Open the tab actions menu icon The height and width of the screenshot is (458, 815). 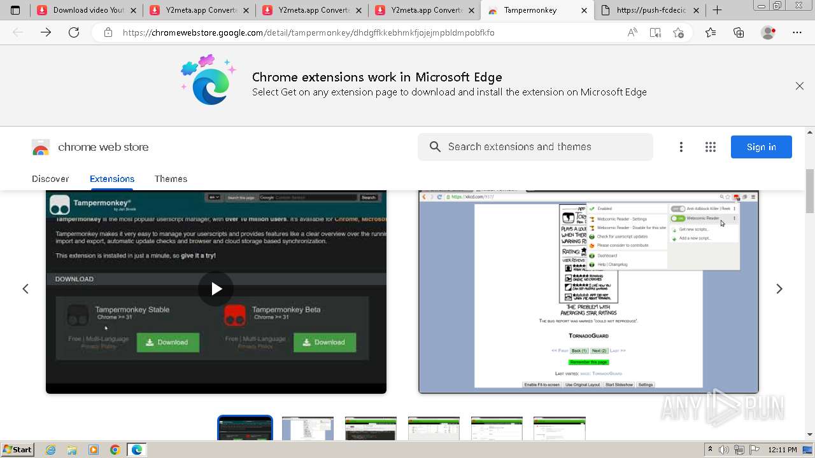click(x=15, y=10)
